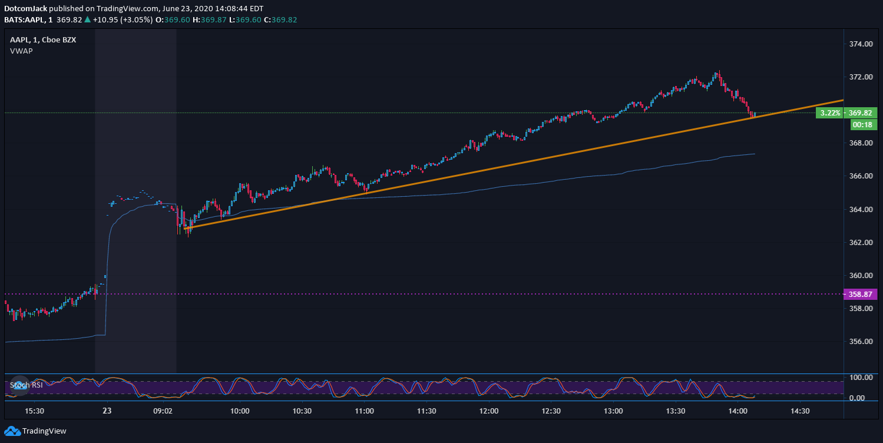Click the 15:30 time axis label
Screen dimensions: 883x443
tap(34, 411)
